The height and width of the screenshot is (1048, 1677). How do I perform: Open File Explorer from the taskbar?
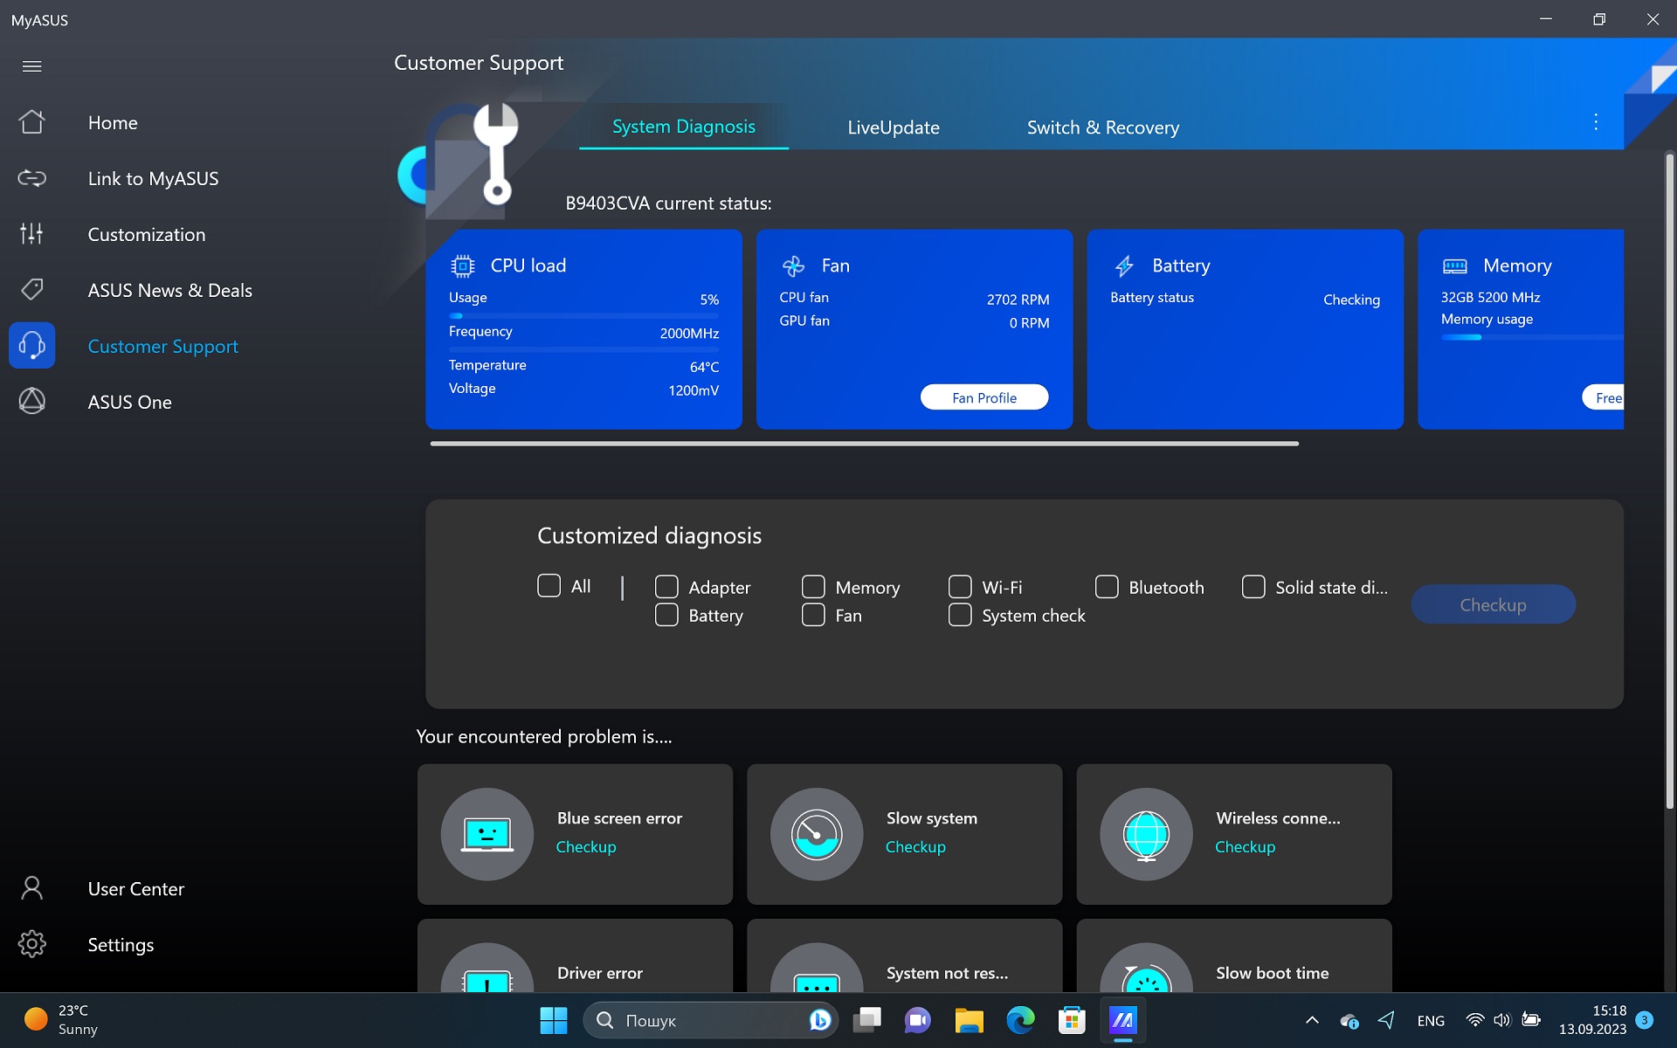tap(969, 1020)
